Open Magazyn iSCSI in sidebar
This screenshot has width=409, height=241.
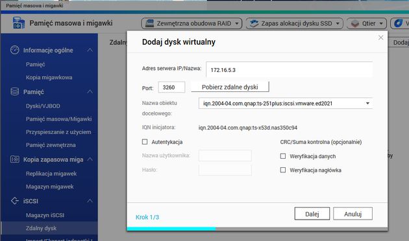45,215
